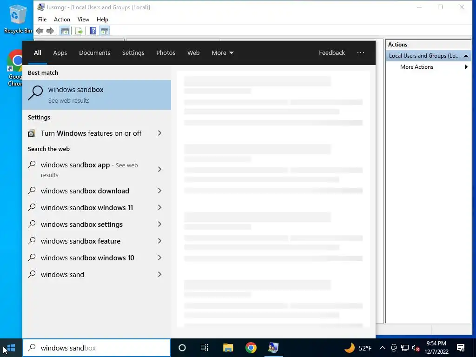Open best match 'windows sandbox' web result
Viewport: 476px width, 357px height.
pos(97,95)
